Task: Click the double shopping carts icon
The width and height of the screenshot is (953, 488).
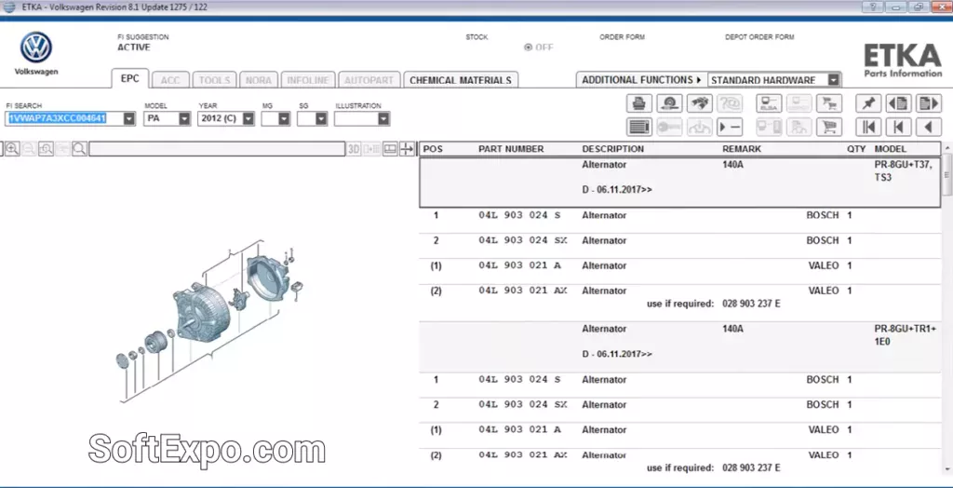Action: click(829, 103)
